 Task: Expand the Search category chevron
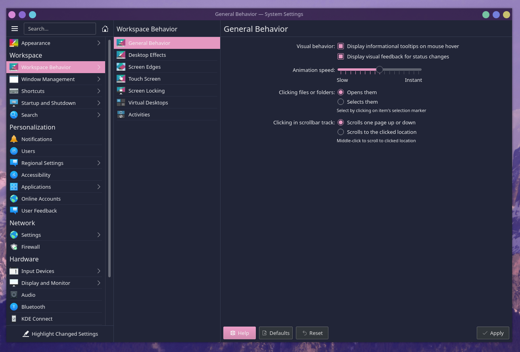[99, 115]
